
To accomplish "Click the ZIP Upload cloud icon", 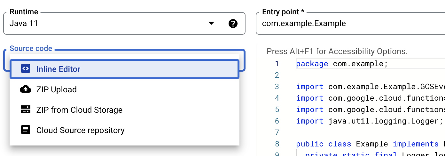I will click(26, 89).
